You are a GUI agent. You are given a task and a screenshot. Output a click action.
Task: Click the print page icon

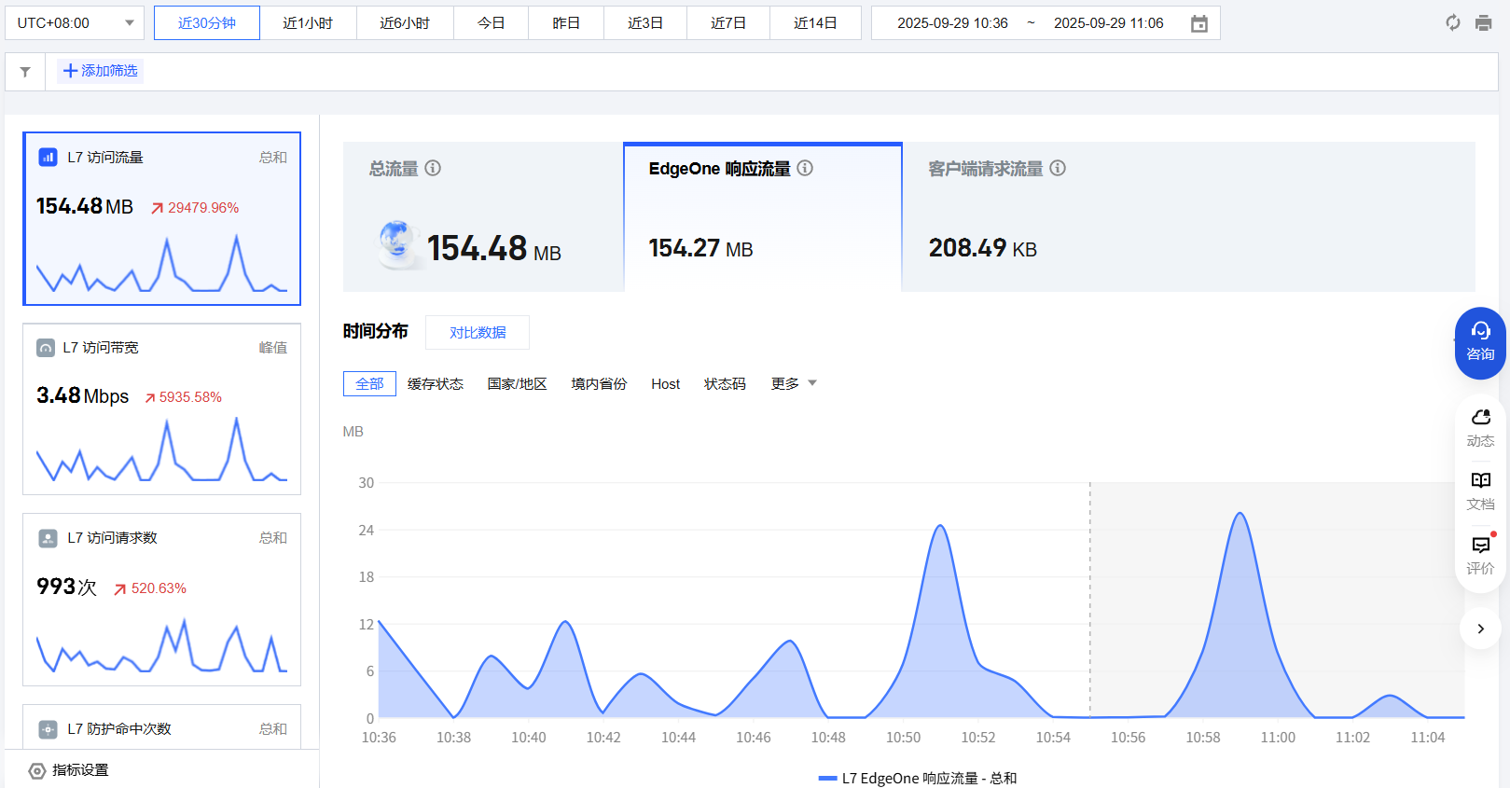tap(1483, 22)
